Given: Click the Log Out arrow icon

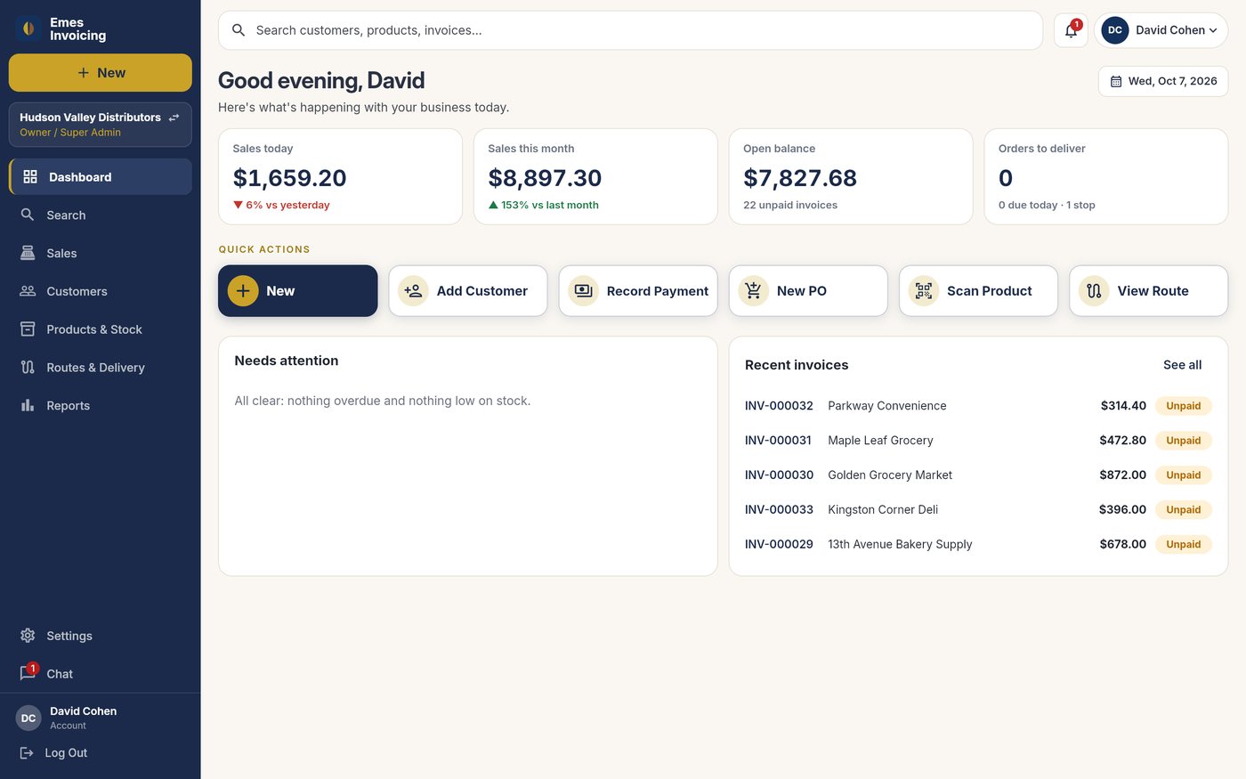Looking at the screenshot, I should (27, 753).
